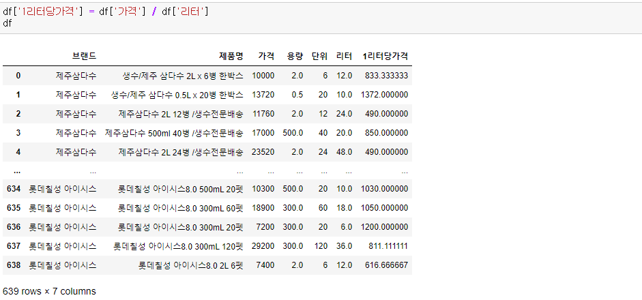Click price value 10000
The width and height of the screenshot is (642, 300).
click(x=264, y=75)
